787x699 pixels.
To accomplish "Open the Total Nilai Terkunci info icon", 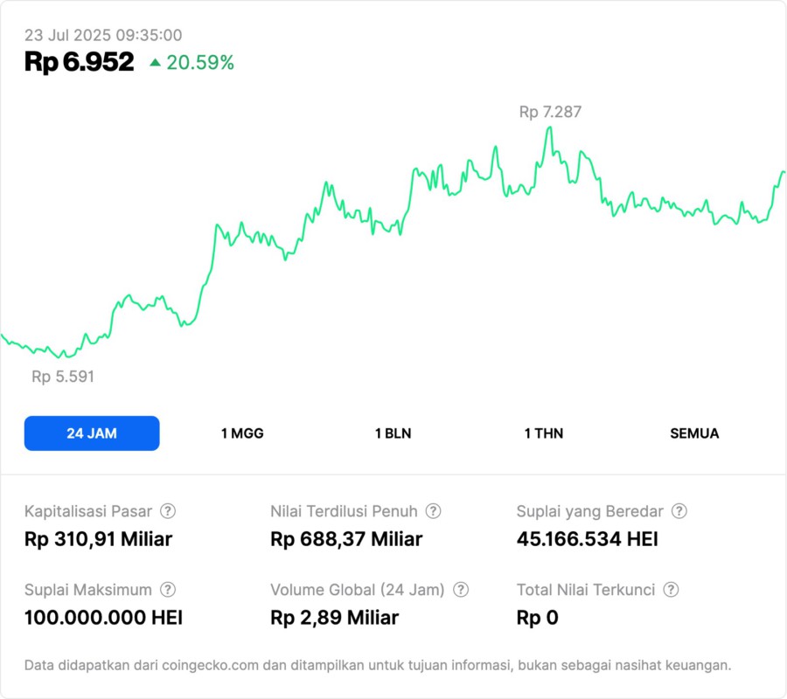I will pyautogui.click(x=671, y=590).
